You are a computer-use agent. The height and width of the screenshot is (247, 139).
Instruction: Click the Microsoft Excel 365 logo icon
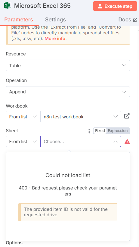(x=8, y=6)
